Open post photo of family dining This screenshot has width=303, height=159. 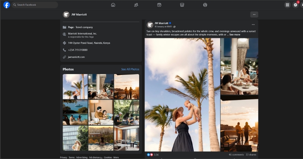click(239, 66)
